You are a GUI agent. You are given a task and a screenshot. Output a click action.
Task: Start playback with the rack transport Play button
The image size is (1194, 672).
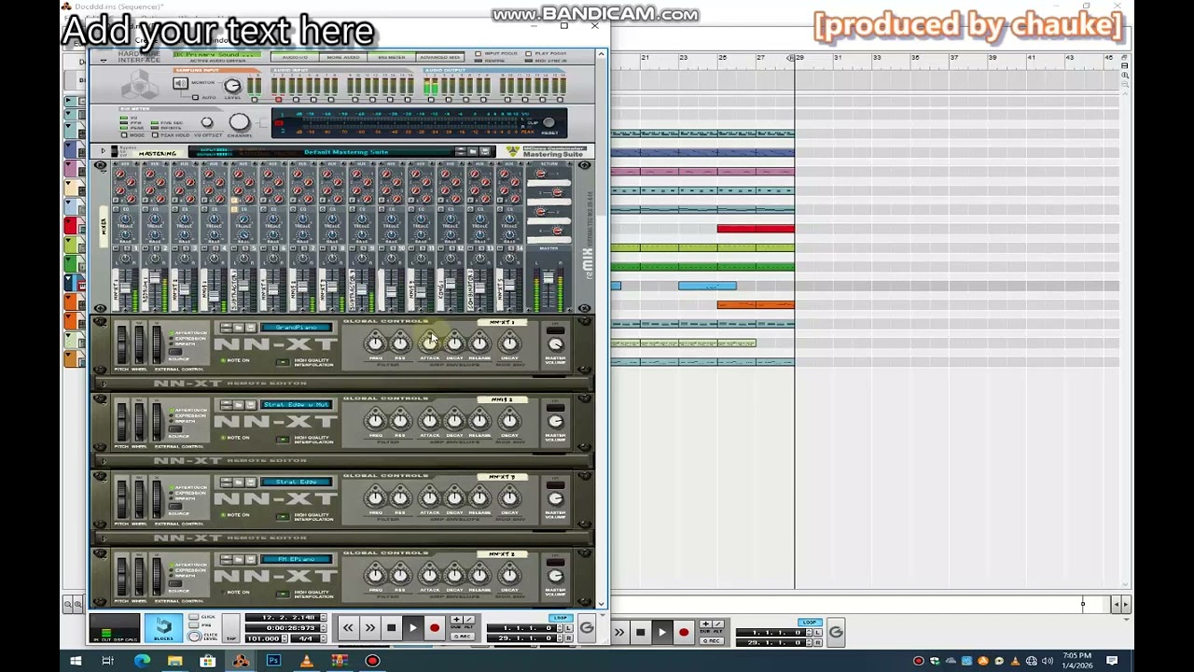412,628
